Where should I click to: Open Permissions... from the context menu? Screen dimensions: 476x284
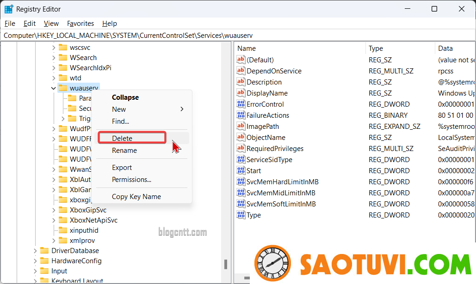142,180
